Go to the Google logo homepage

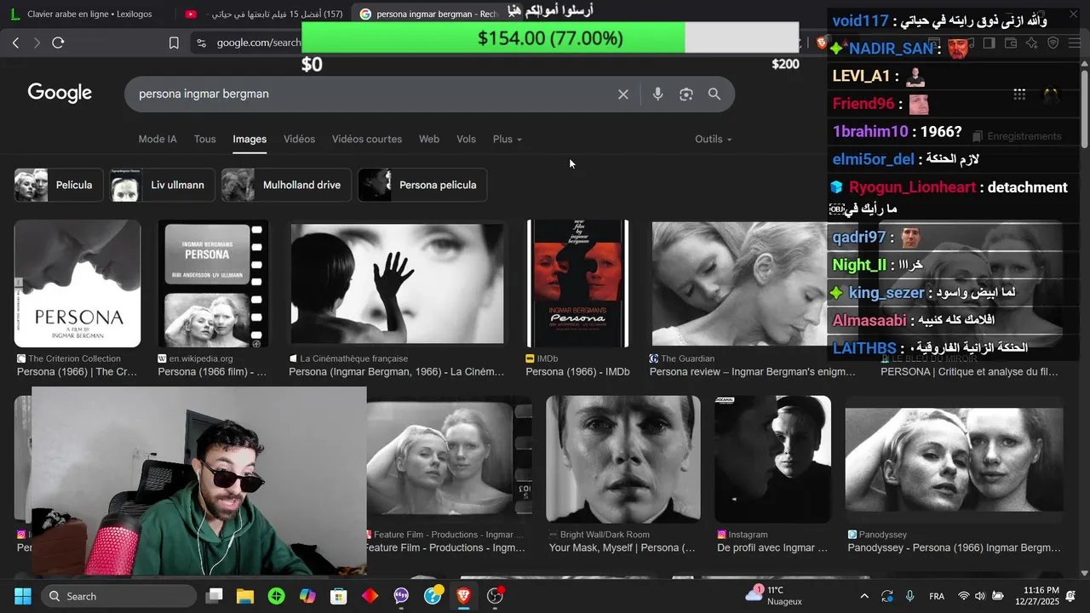(x=60, y=93)
